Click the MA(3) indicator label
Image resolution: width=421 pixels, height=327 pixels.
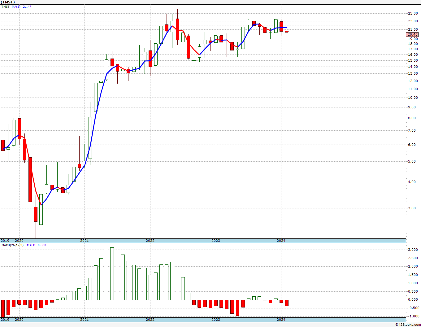pyautogui.click(x=16, y=7)
